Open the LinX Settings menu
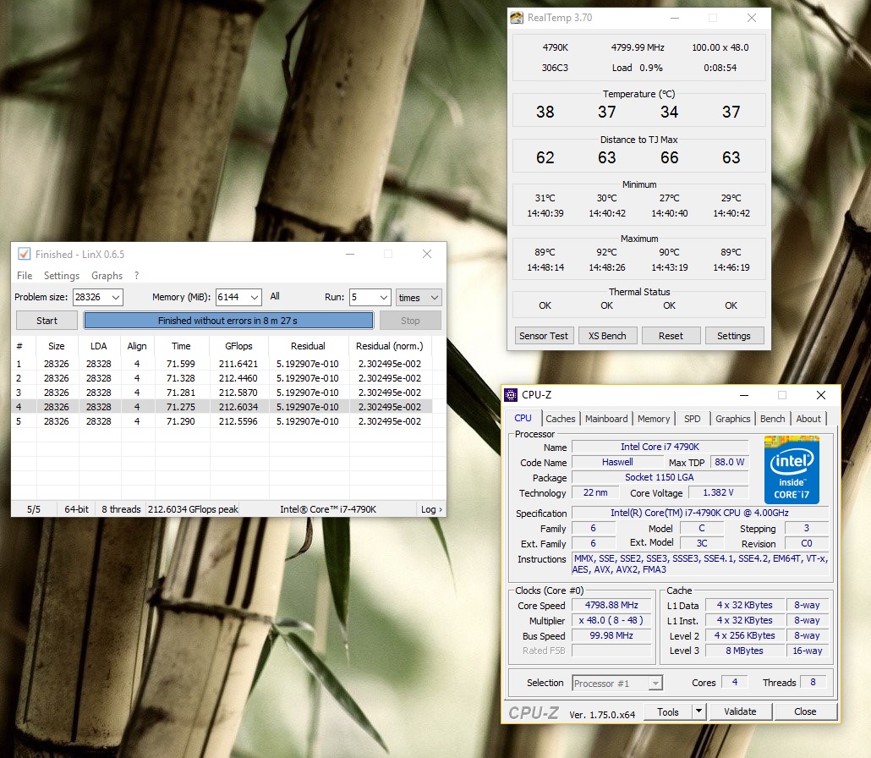 point(62,276)
